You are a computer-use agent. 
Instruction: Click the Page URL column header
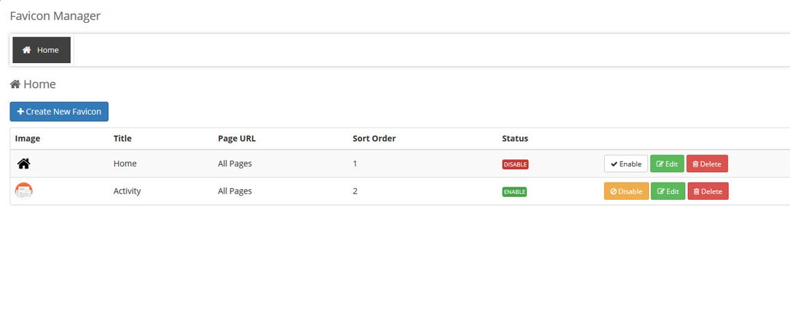237,138
